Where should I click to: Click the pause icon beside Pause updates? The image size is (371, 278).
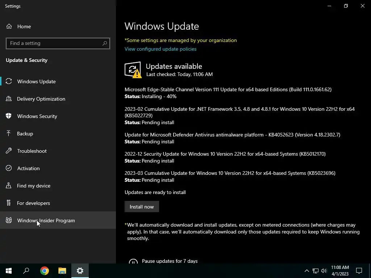click(x=133, y=261)
